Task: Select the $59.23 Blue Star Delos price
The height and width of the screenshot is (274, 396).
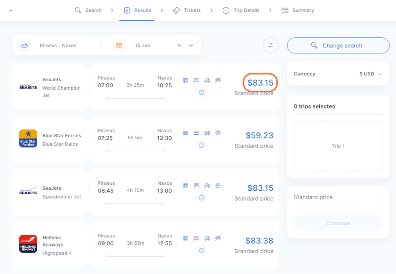Action: click(x=259, y=135)
